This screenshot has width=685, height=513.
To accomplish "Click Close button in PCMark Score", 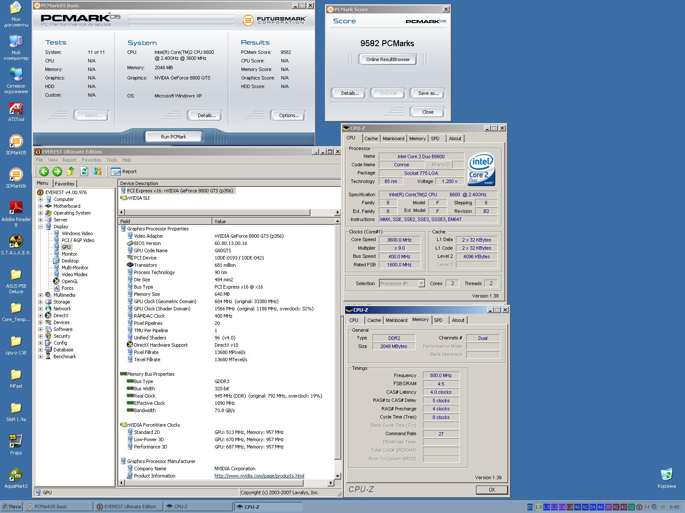I will 428,112.
